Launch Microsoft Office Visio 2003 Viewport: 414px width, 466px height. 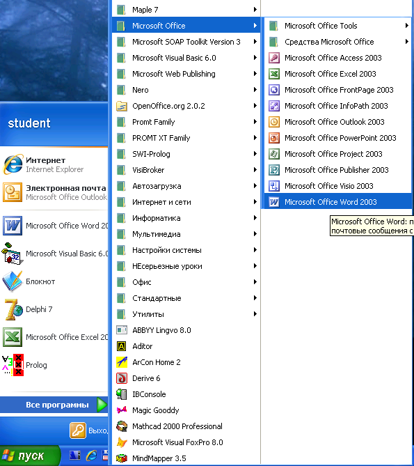point(337,186)
